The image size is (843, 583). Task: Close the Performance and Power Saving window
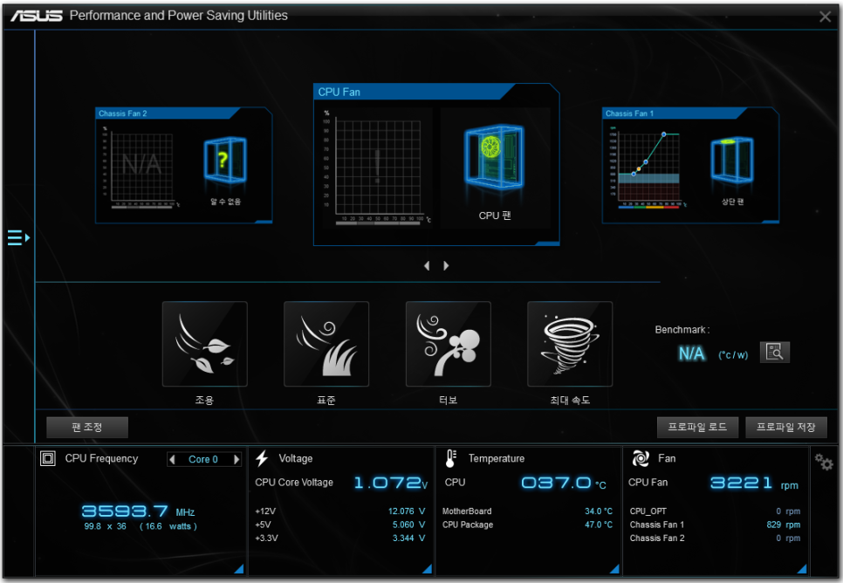[x=826, y=17]
